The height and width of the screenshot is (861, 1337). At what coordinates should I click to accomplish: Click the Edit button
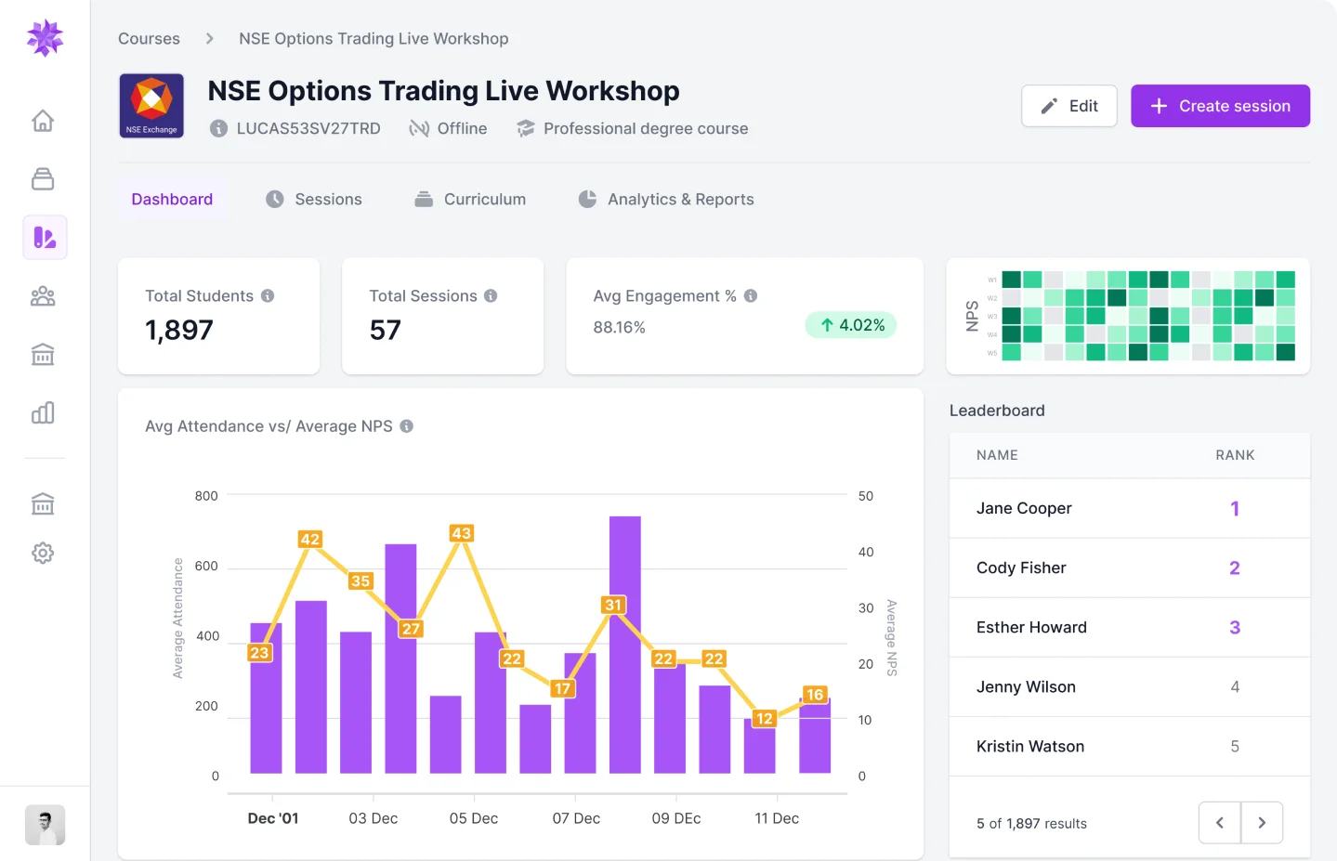[x=1069, y=106]
